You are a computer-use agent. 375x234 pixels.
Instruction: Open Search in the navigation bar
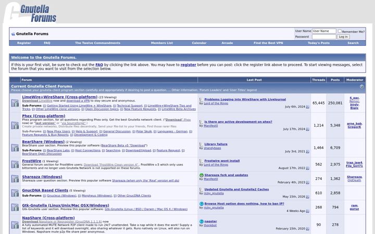(353, 43)
